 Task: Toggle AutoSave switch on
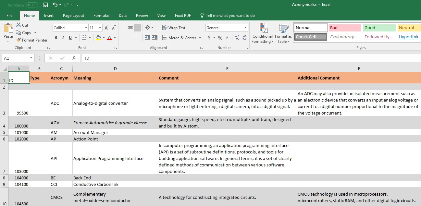[32, 5]
